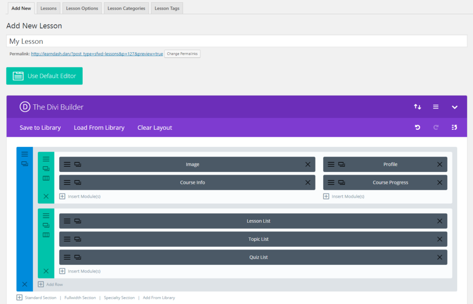
Task: Click the undo arrow in Divi Builder
Action: [418, 128]
